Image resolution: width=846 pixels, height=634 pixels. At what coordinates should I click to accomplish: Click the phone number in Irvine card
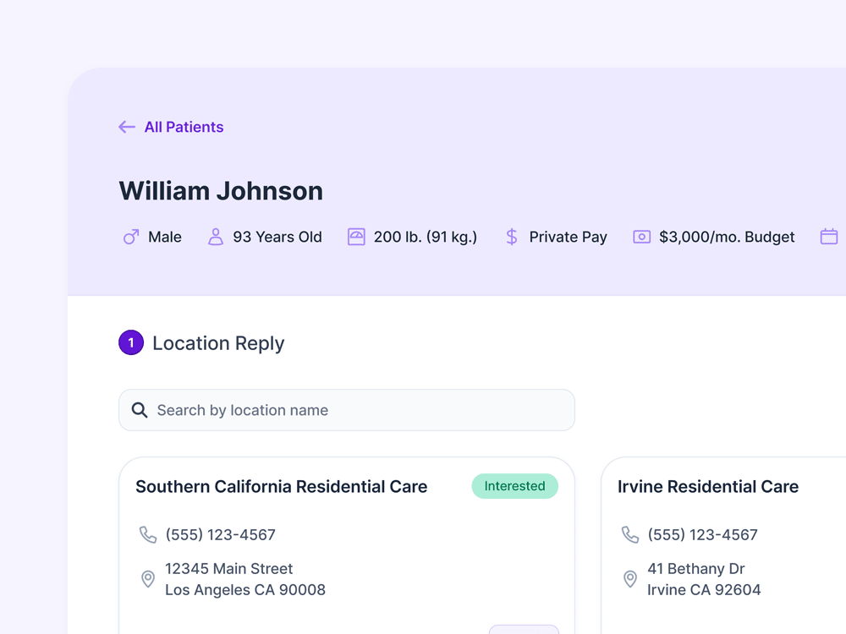point(702,535)
